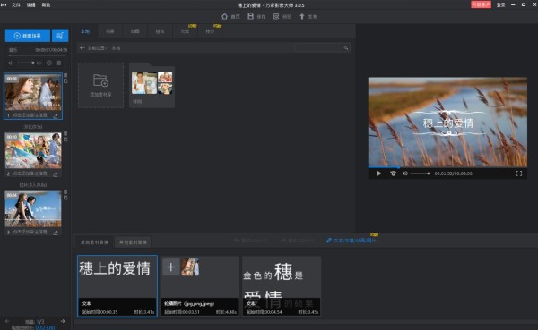Click delete icon beside scene 2

(x=65, y=133)
